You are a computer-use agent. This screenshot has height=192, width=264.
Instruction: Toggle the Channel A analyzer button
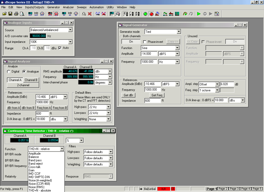click(15, 80)
